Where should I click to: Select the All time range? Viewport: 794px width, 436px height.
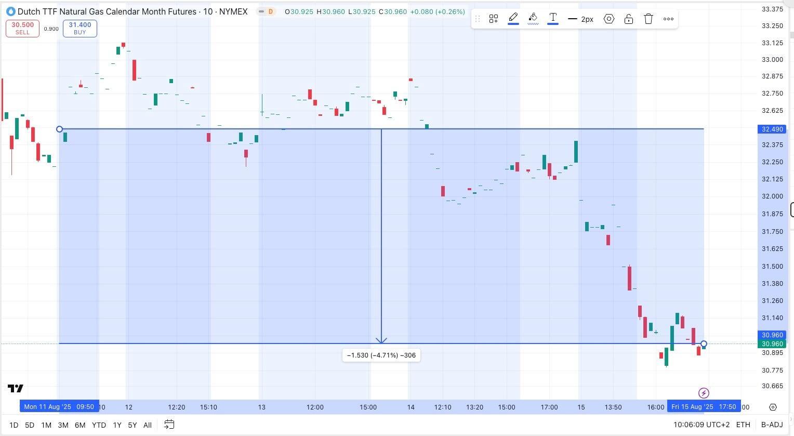[148, 425]
